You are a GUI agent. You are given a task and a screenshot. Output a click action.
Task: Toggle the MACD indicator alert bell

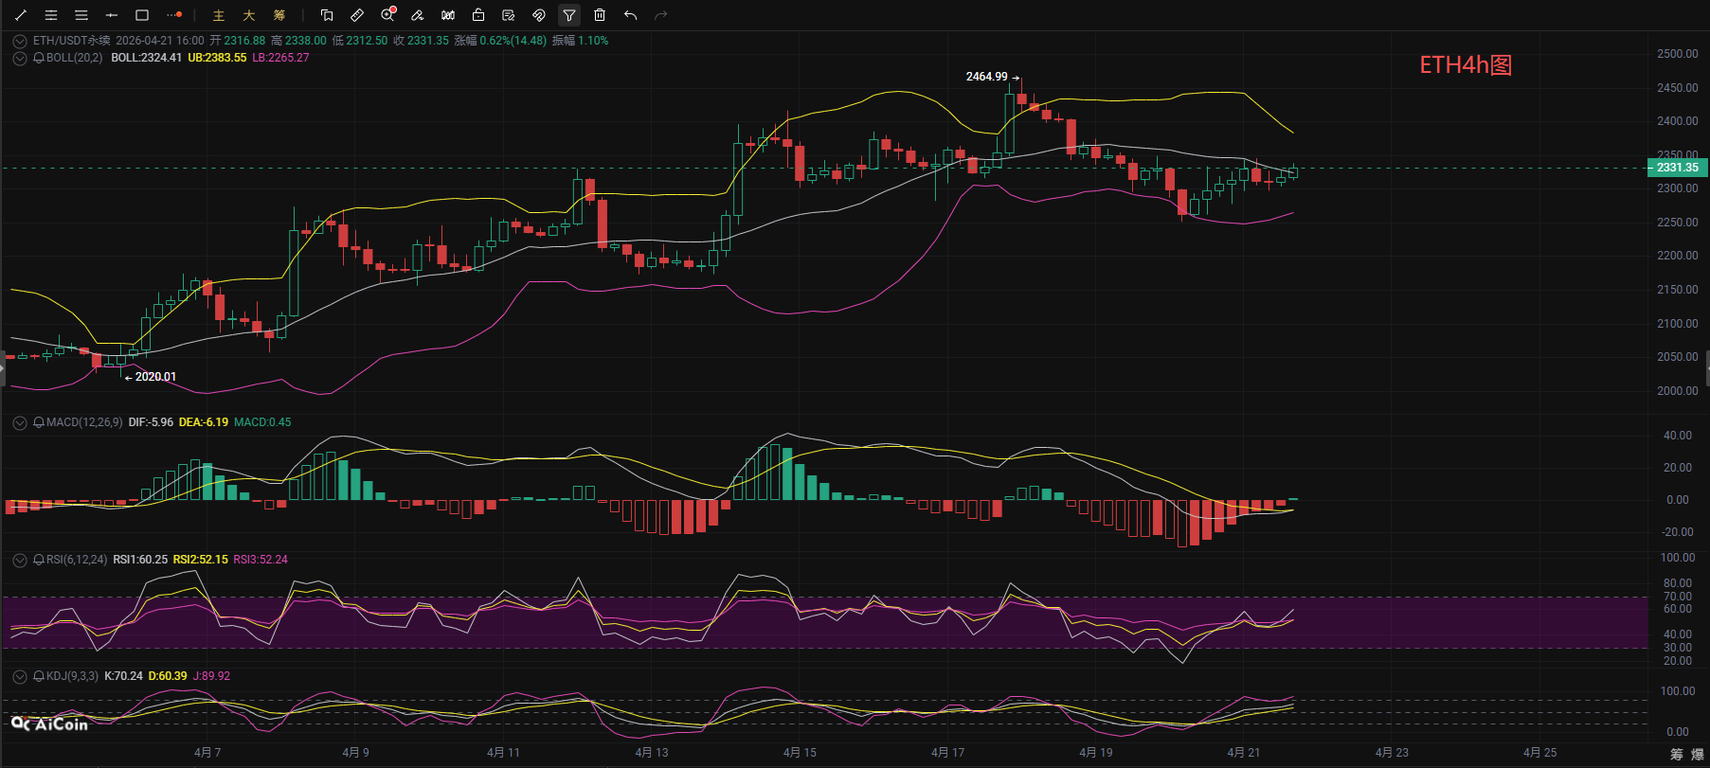[39, 422]
